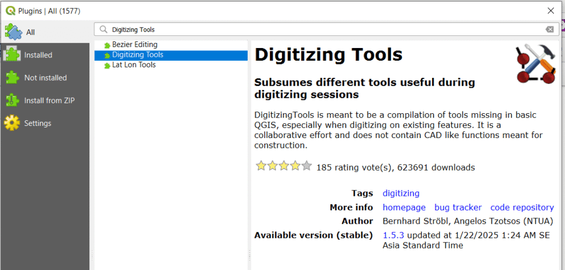Open the plugin homepage link
This screenshot has height=270, width=565.
(404, 207)
